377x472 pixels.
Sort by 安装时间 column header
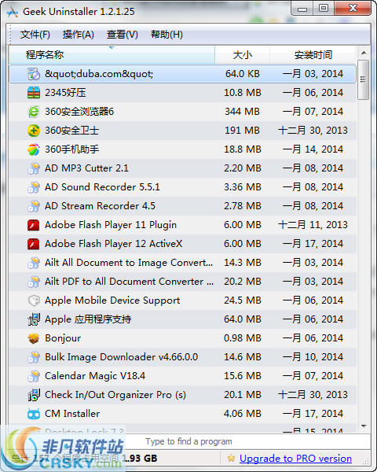click(313, 55)
